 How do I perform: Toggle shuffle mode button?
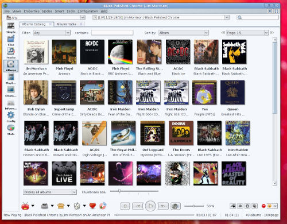click(240, 206)
